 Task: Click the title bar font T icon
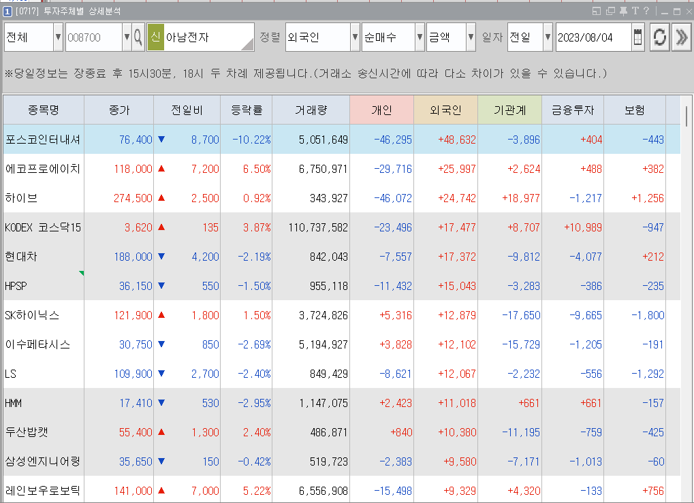click(635, 11)
